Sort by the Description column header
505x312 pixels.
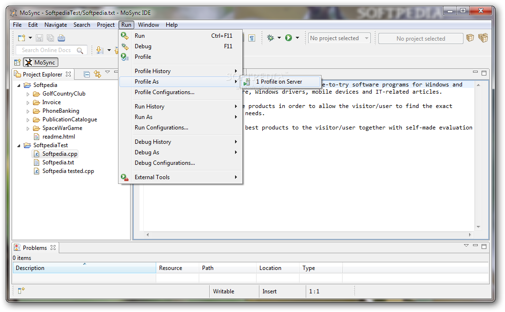pyautogui.click(x=85, y=268)
